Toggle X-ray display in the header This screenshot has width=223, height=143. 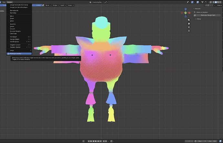(211, 2)
